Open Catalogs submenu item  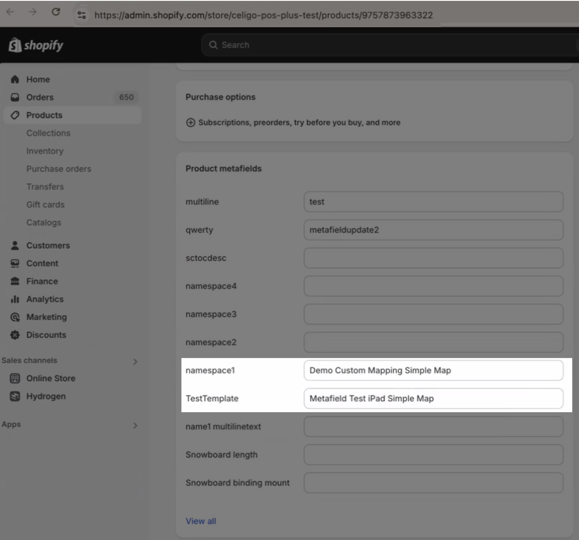coord(44,222)
